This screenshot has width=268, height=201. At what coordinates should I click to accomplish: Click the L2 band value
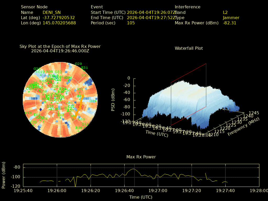pyautogui.click(x=225, y=12)
